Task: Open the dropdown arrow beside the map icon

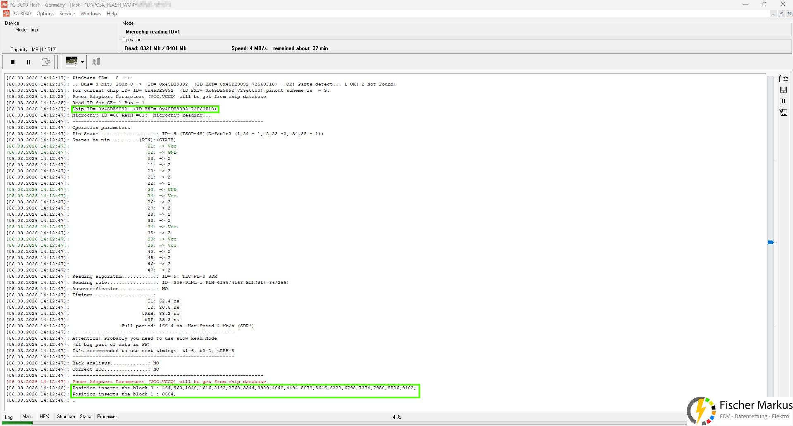Action: point(82,62)
